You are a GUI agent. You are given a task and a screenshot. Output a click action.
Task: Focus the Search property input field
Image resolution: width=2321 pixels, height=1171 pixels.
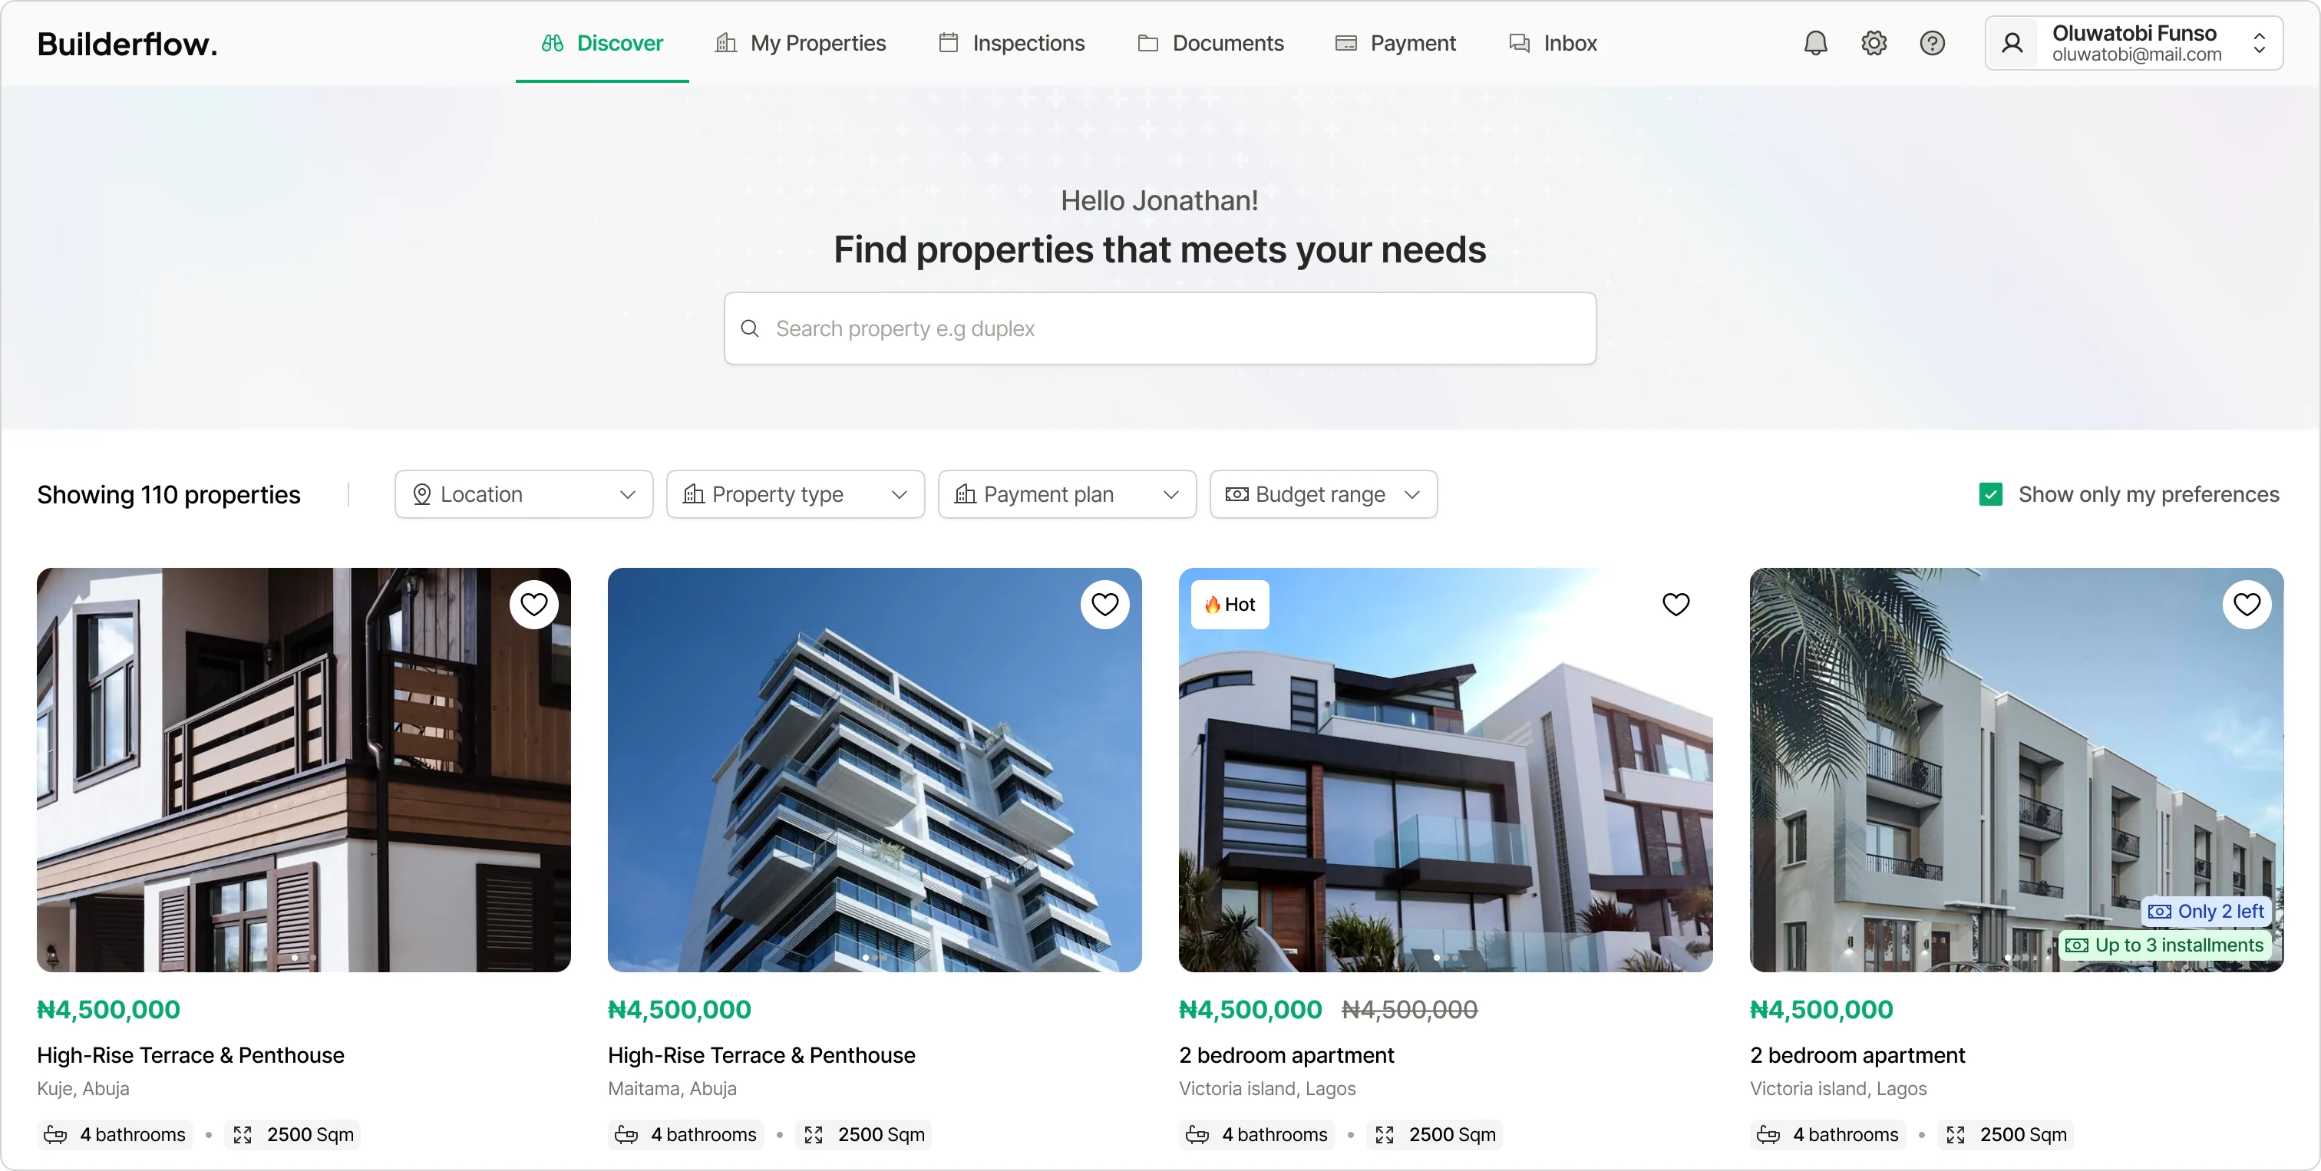point(1160,328)
